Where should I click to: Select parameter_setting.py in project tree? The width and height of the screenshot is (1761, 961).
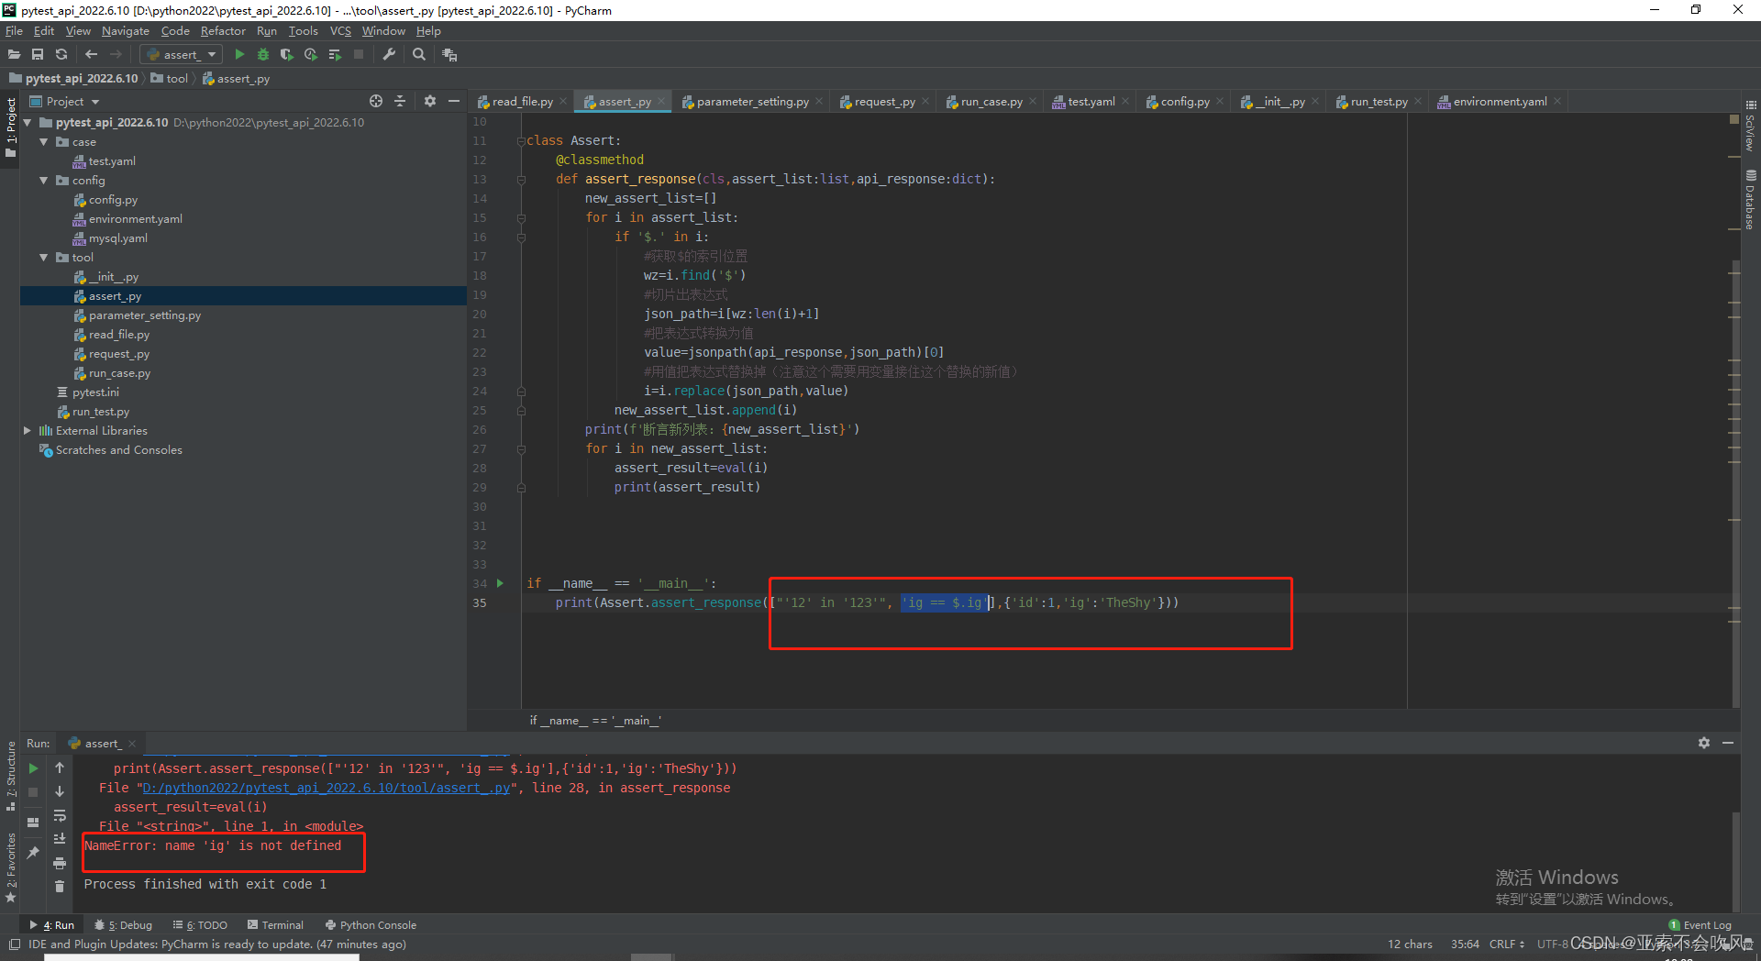[x=144, y=315]
